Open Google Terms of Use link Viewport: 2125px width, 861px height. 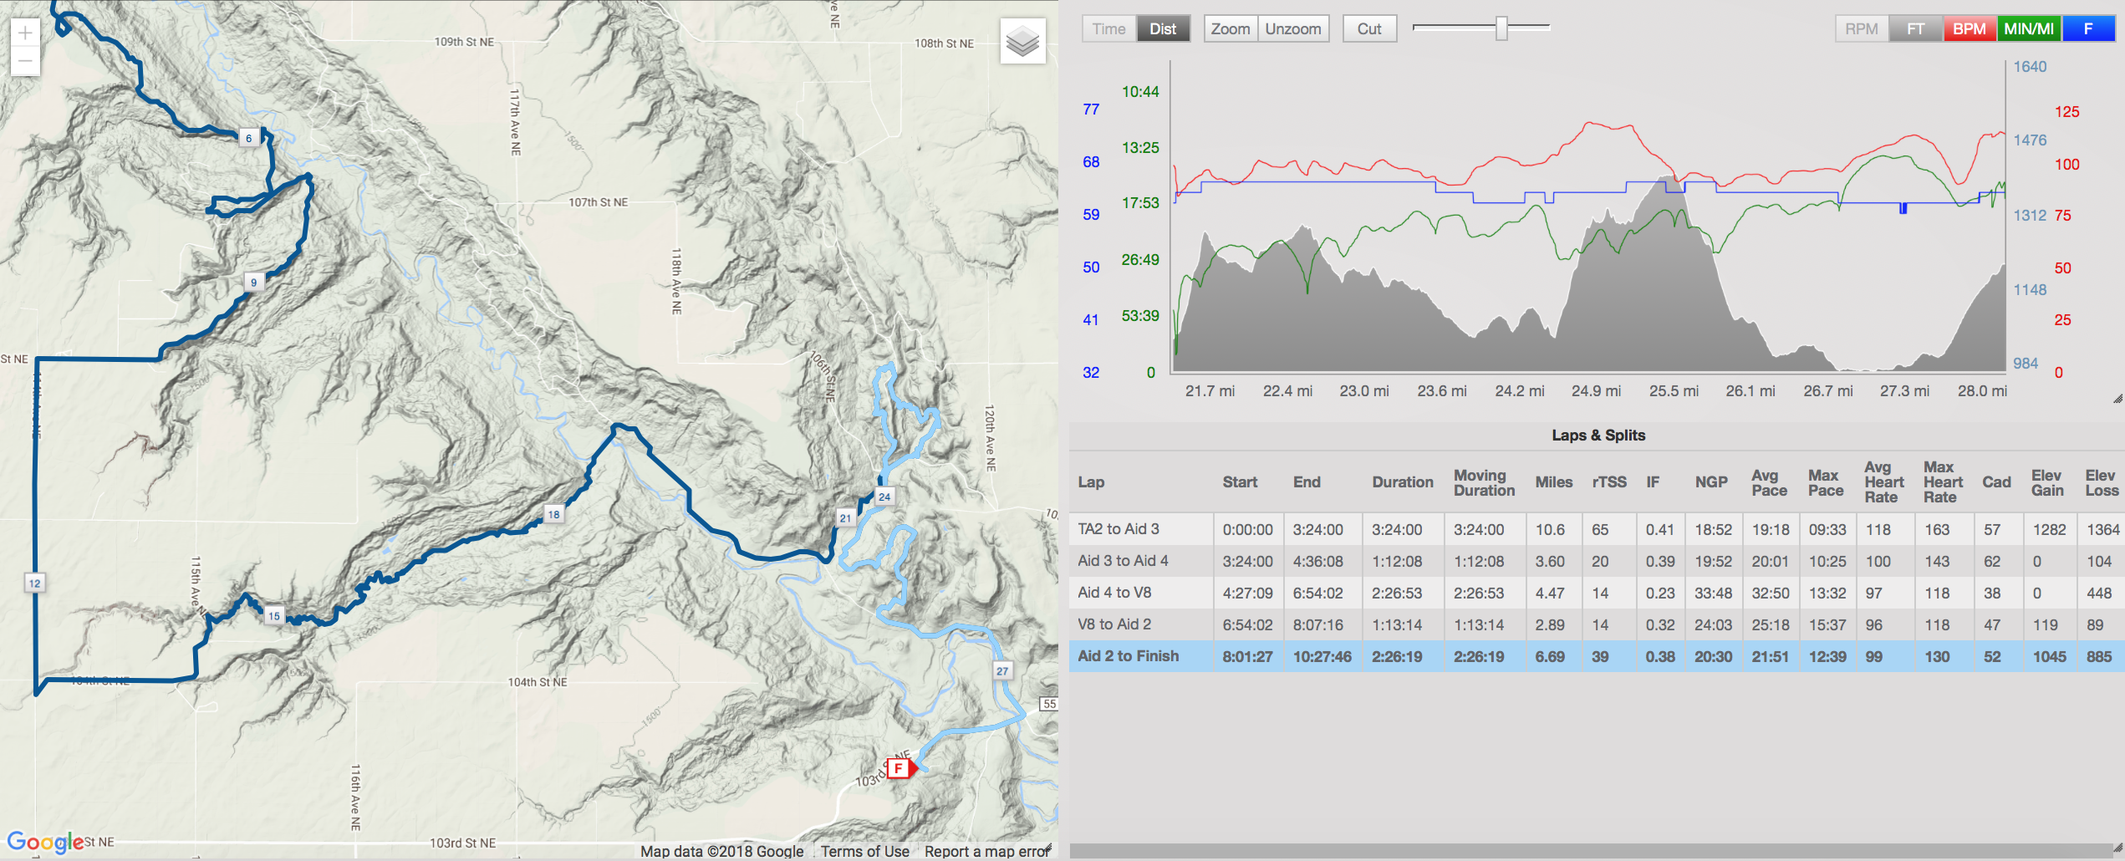[x=864, y=851]
